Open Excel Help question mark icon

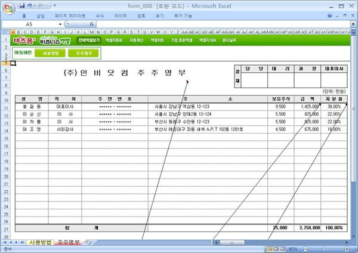[330, 16]
